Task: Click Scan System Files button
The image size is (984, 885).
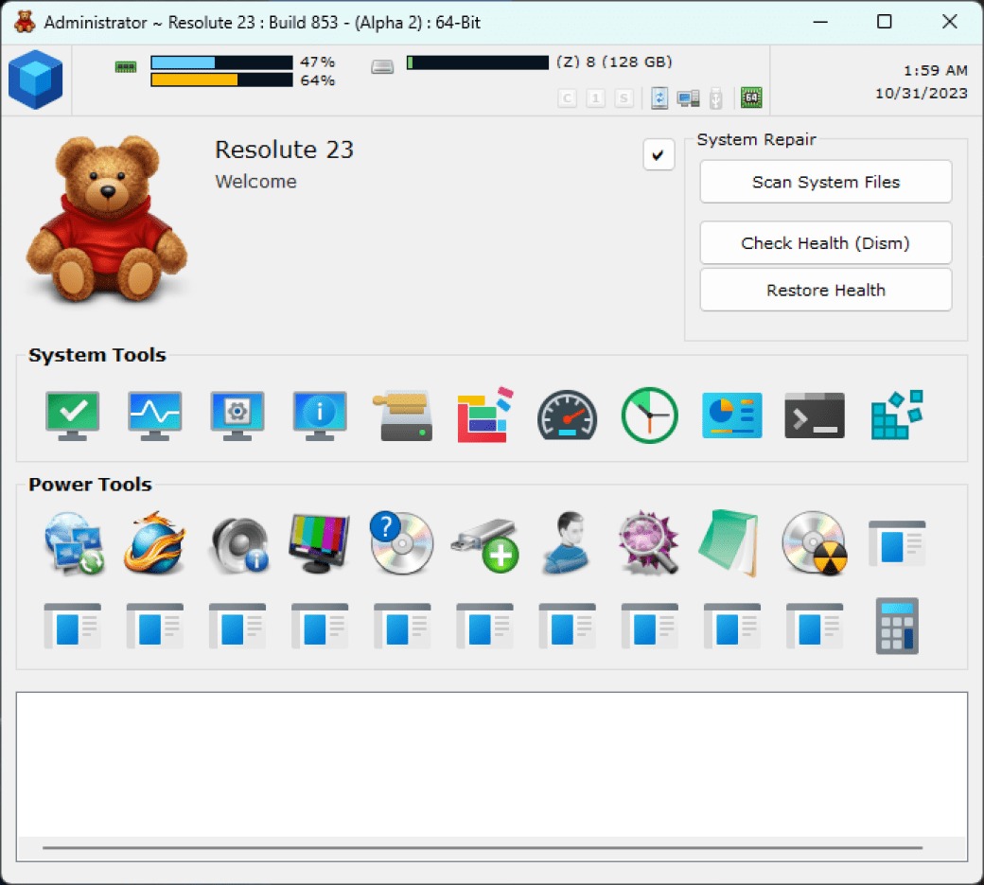Action: coord(826,182)
